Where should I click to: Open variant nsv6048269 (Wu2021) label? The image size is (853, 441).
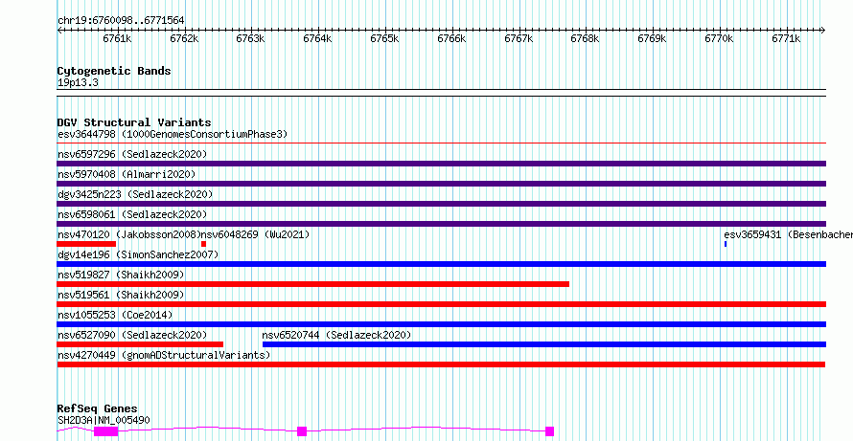(x=256, y=234)
